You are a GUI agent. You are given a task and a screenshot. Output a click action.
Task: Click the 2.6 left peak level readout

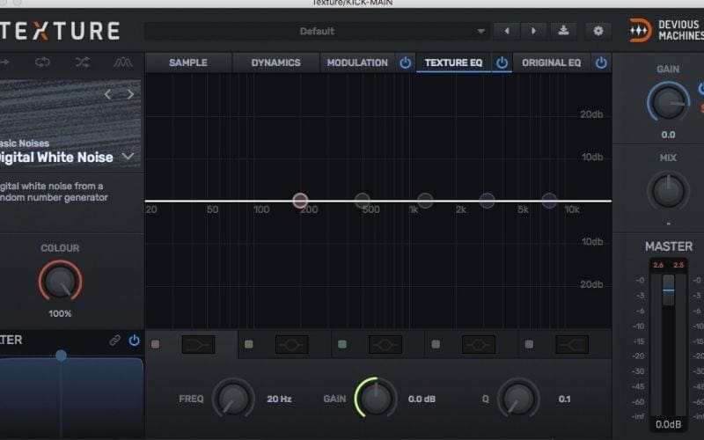click(x=658, y=265)
